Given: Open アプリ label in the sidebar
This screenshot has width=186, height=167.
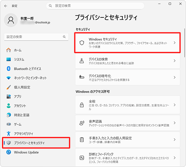Looking at the screenshot, I should [x=17, y=97].
